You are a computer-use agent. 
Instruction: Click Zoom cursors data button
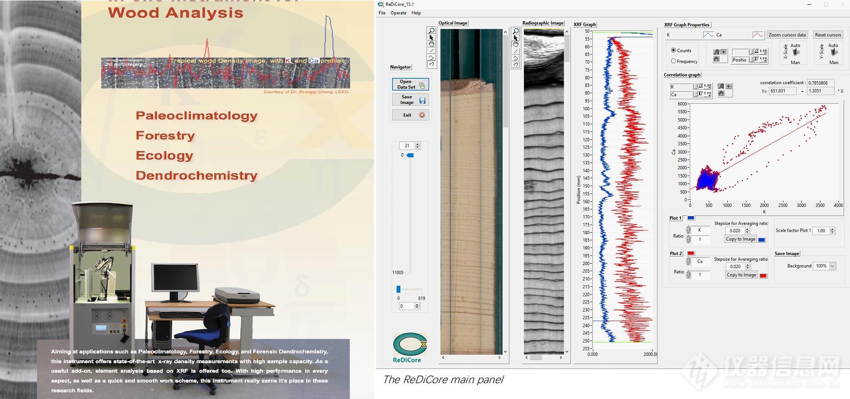click(x=787, y=35)
